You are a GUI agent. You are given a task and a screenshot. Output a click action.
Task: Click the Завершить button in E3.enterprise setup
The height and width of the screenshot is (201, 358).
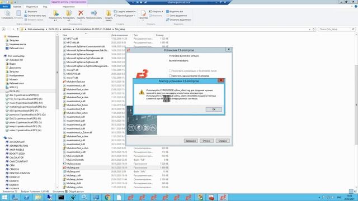(x=191, y=141)
